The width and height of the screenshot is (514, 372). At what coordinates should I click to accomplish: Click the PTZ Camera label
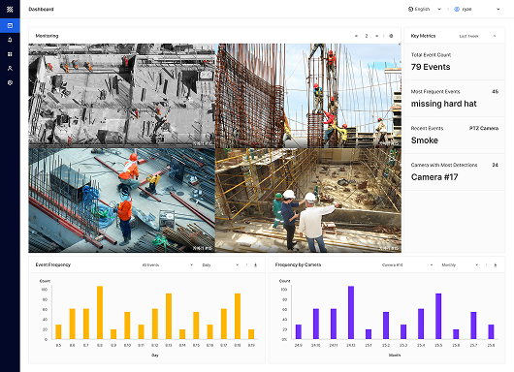(484, 129)
